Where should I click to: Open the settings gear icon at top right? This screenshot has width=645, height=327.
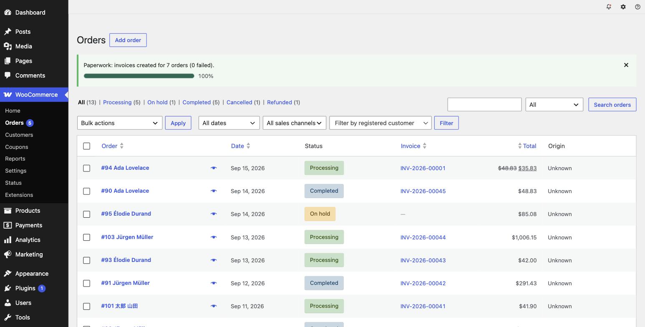pos(623,7)
